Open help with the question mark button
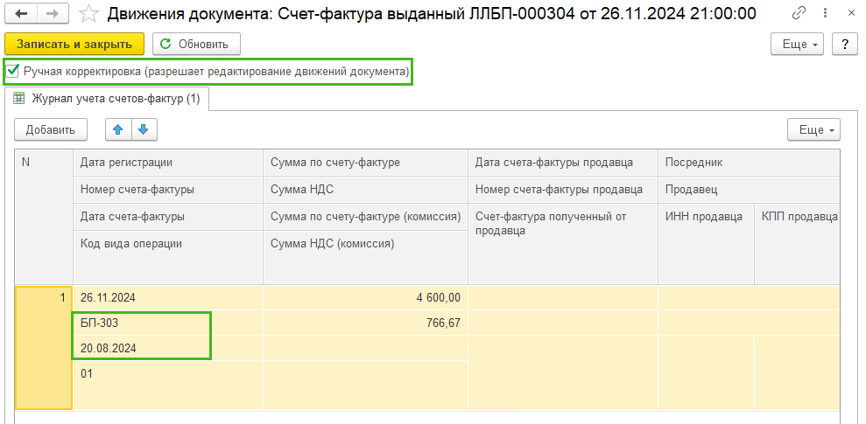 845,44
